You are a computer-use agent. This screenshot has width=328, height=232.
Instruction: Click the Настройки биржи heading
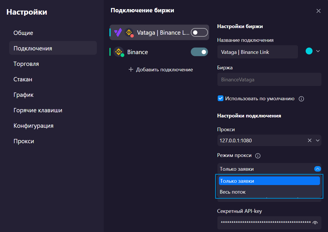click(240, 26)
